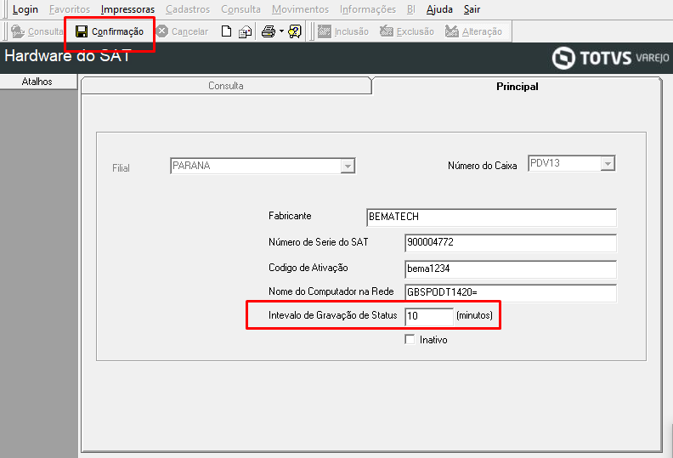Open the Favoritos menu
The height and width of the screenshot is (458, 673).
click(70, 9)
